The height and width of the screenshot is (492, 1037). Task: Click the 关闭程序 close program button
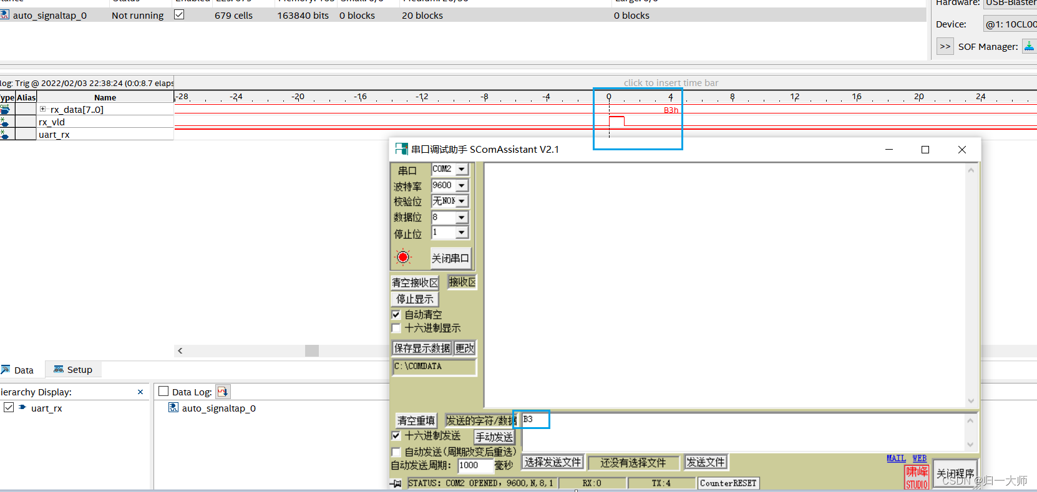tap(955, 474)
